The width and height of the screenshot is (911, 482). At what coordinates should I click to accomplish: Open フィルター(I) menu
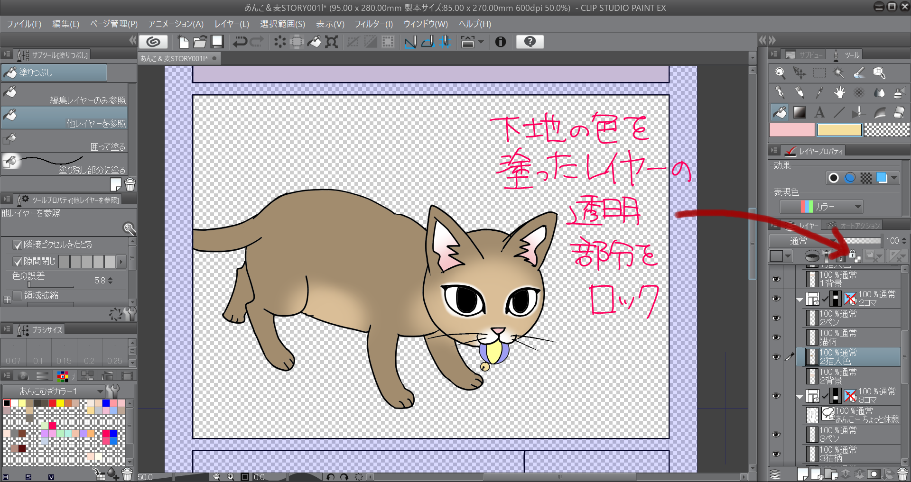tap(374, 24)
